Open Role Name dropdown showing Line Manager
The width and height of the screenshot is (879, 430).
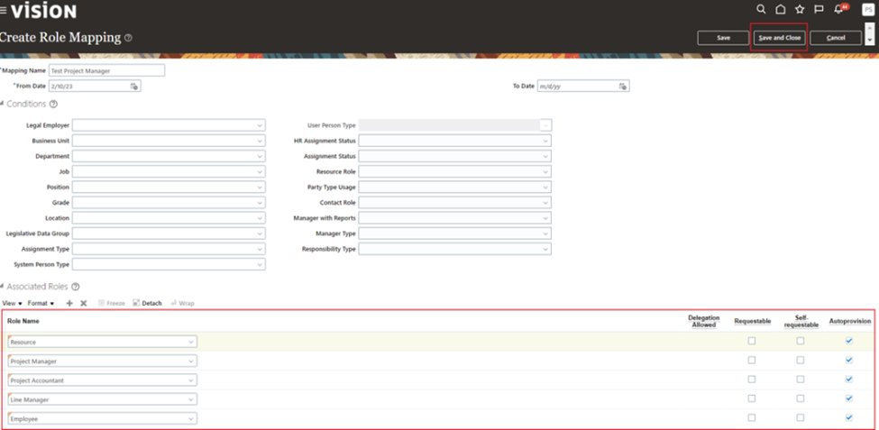pyautogui.click(x=191, y=399)
